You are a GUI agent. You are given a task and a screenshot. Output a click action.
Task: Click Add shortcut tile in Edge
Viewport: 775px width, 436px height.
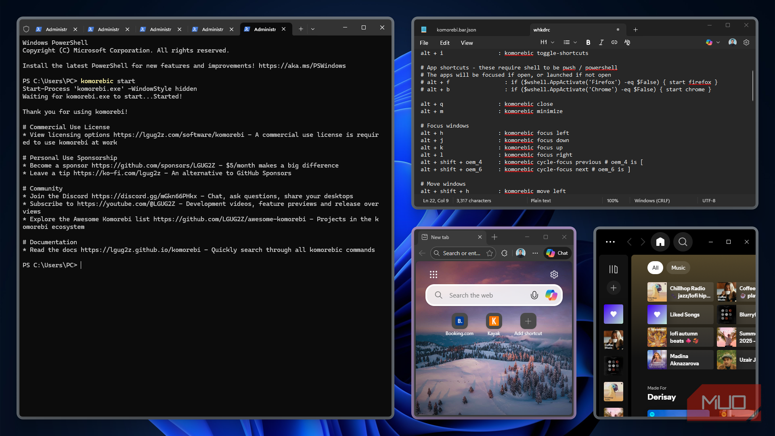point(528,325)
